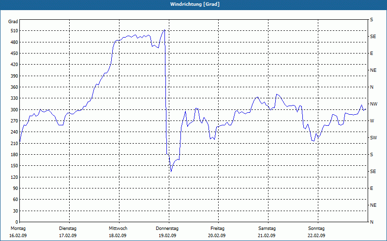The width and height of the screenshot is (387, 241).
Task: Select the 90 y-axis tick label
Action: click(15, 188)
